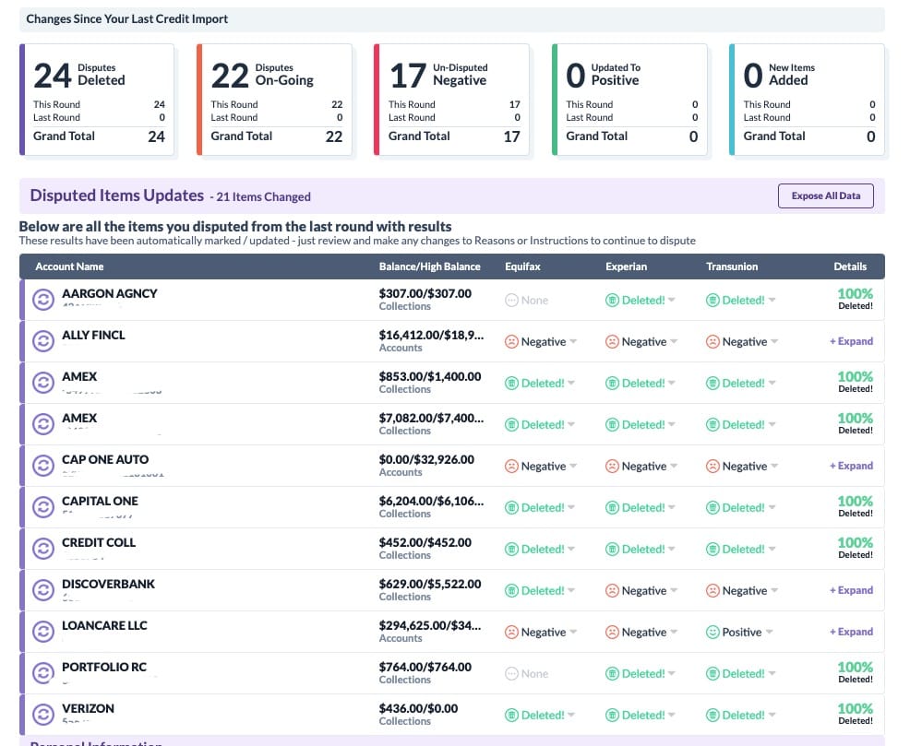Click the Details column header
This screenshot has width=910, height=746.
click(x=850, y=266)
